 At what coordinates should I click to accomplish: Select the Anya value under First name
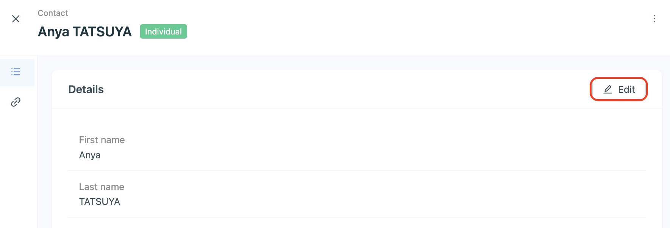[x=90, y=155]
